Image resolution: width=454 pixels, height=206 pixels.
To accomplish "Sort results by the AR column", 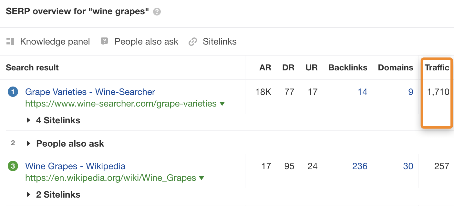I will 265,67.
